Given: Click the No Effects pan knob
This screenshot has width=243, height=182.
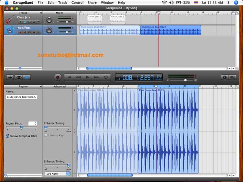Looking at the screenshot, I should point(49,30).
